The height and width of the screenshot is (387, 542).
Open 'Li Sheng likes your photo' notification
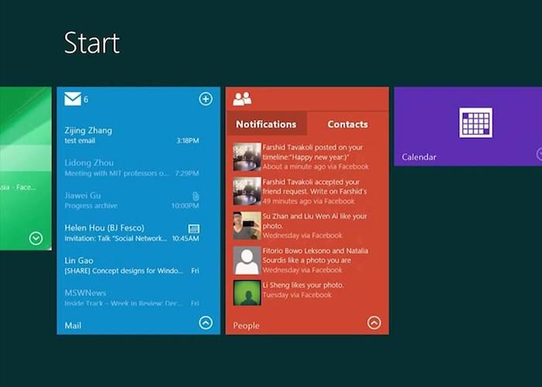304,290
